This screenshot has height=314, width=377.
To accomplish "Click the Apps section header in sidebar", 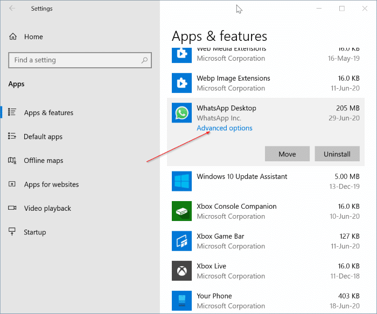I will 16,84.
